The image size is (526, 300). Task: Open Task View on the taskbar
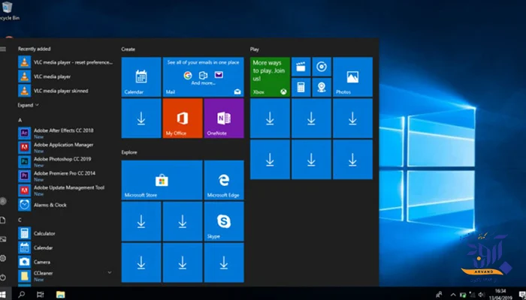coord(41,295)
